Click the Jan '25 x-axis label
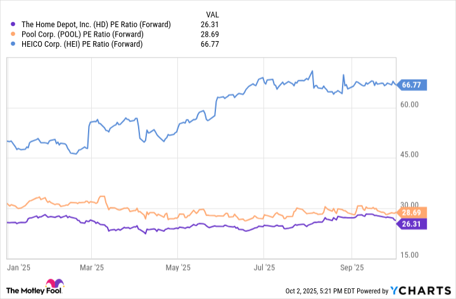Image resolution: width=456 pixels, height=299 pixels. 17,268
